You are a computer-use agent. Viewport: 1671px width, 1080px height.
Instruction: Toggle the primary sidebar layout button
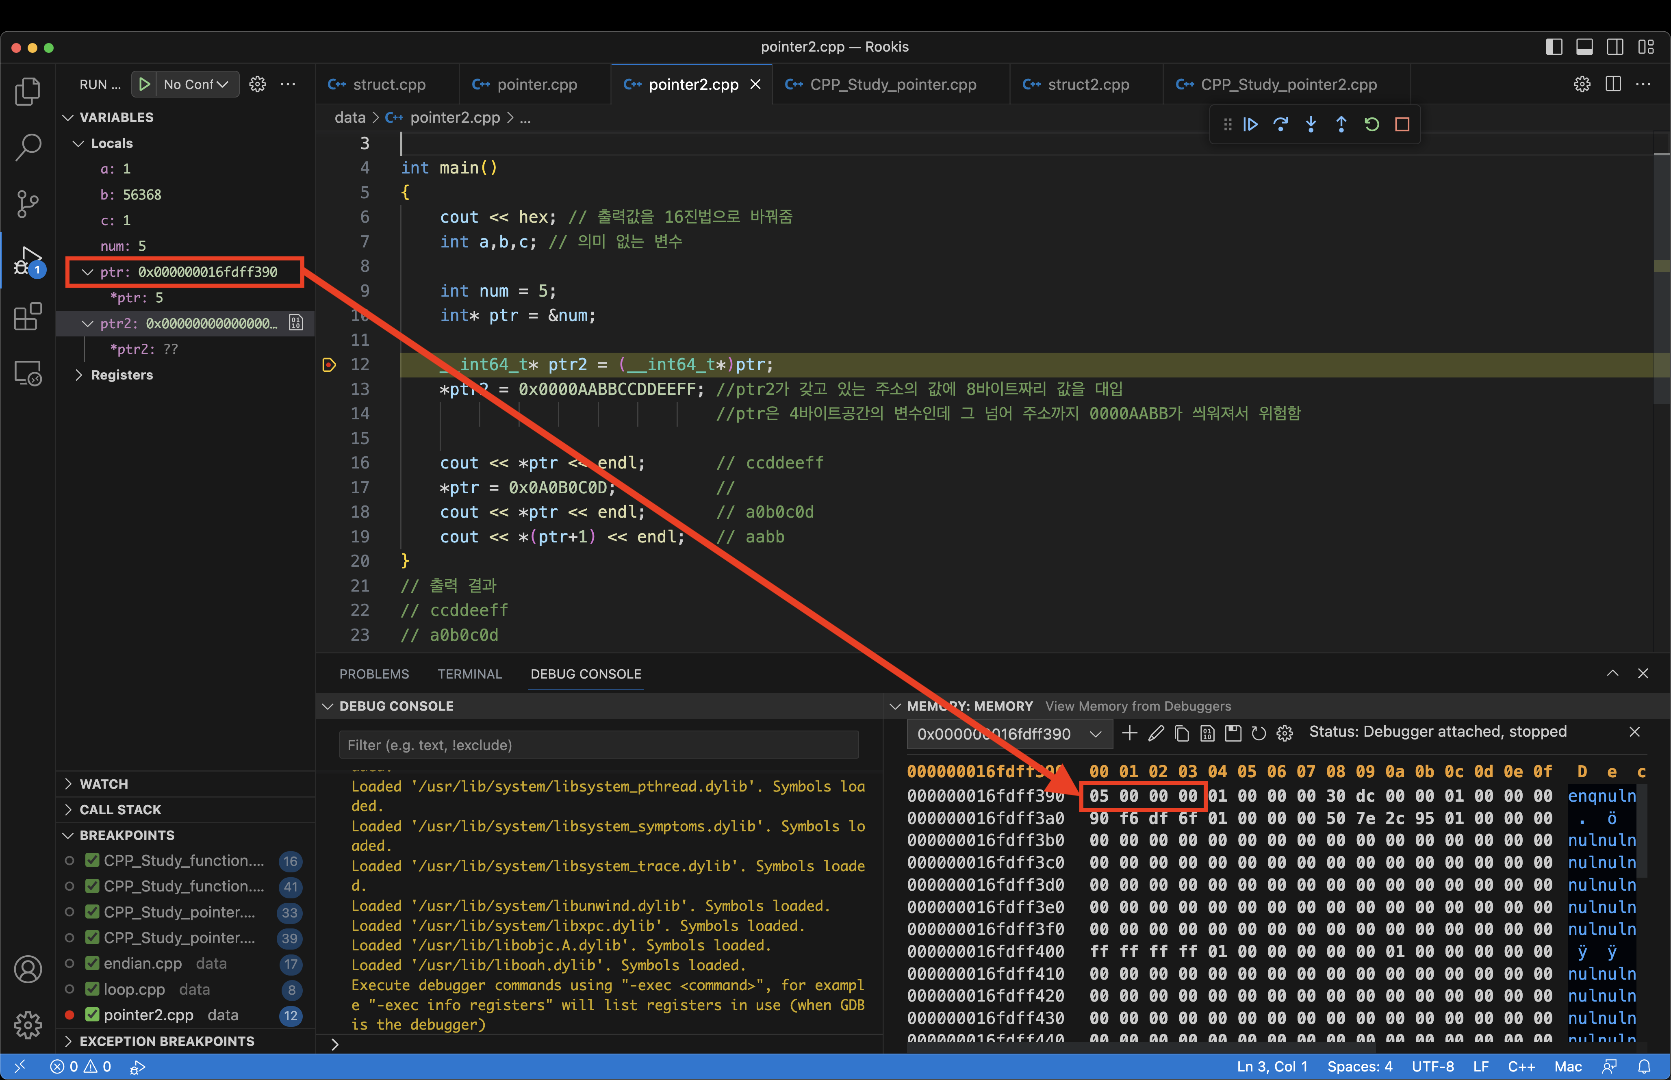click(x=1554, y=47)
